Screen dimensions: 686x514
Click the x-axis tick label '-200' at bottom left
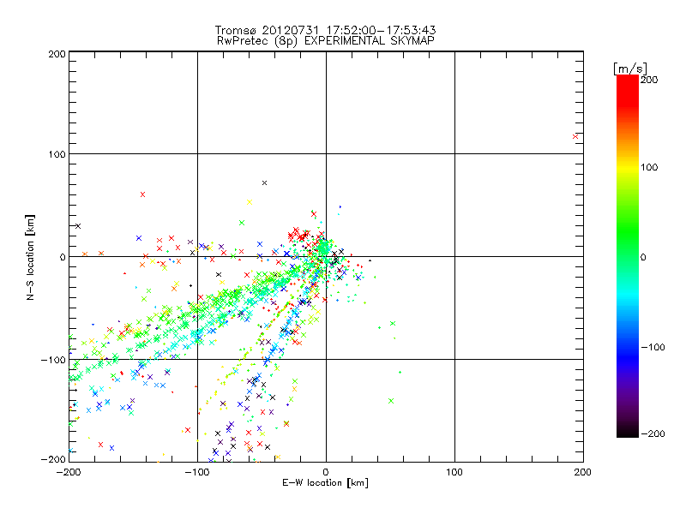69,473
